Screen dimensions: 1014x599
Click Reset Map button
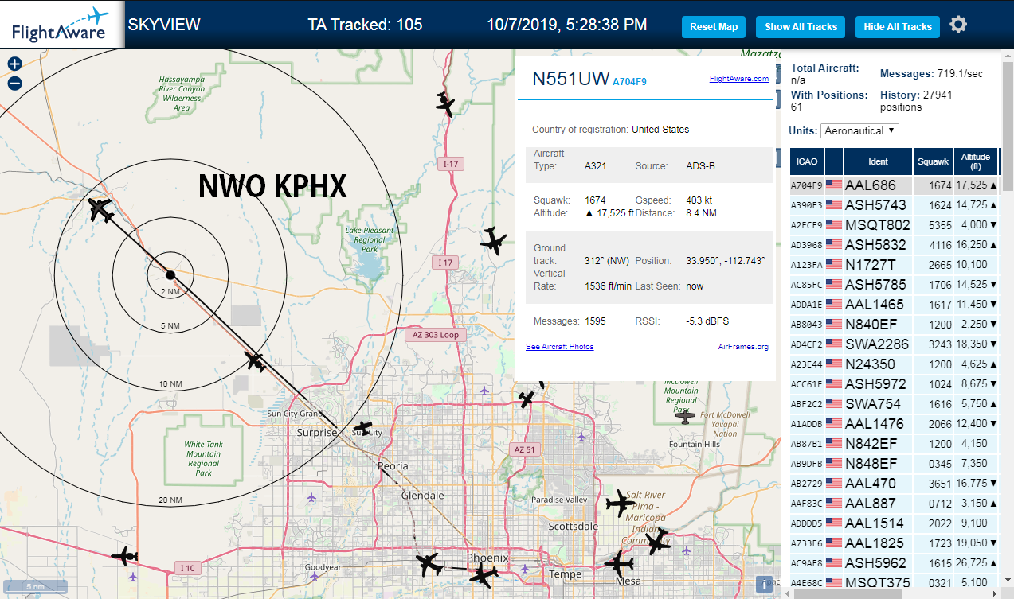[x=714, y=27]
